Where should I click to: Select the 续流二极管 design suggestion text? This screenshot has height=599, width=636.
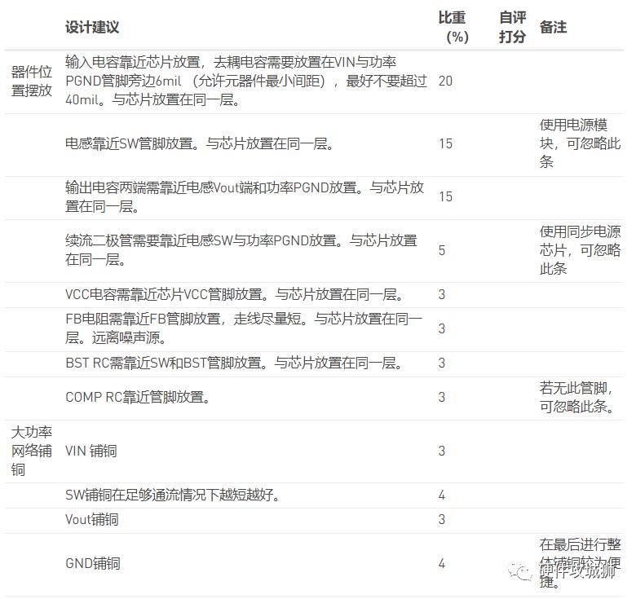click(241, 249)
